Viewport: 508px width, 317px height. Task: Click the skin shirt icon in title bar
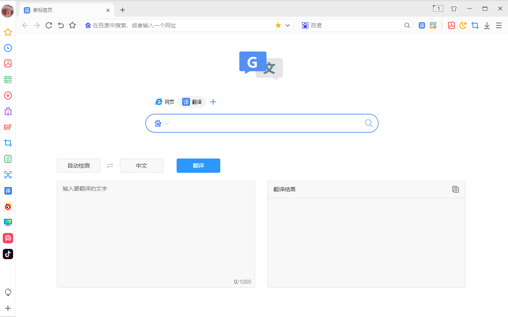coord(454,8)
